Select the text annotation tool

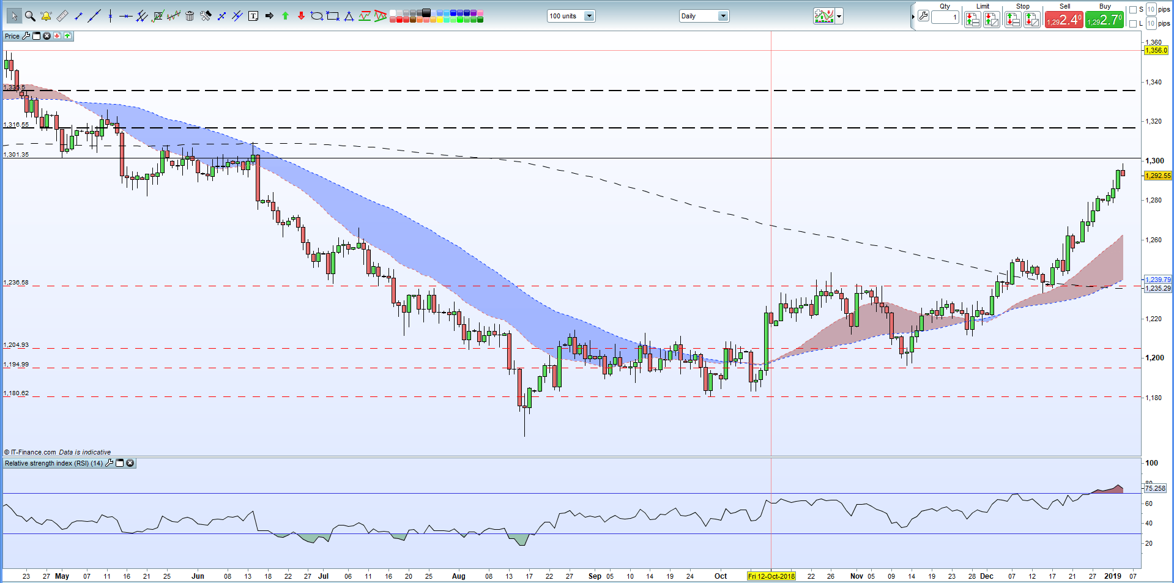[x=253, y=16]
